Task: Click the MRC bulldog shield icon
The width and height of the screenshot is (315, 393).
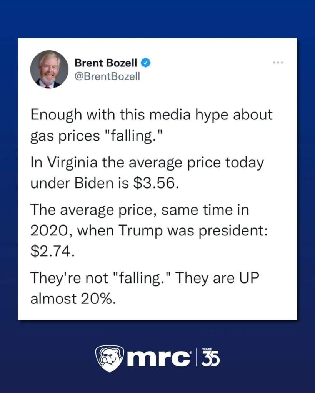Action: 110,358
